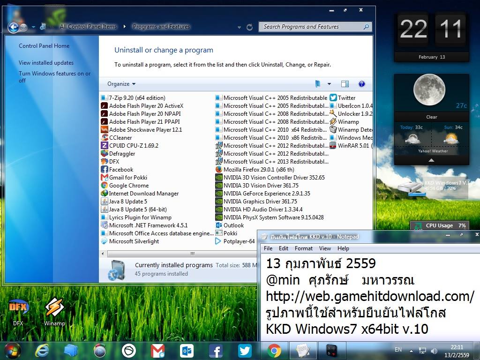Select the CCleaner program icon

pos(105,137)
